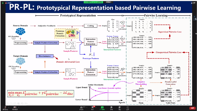Expand the arrow next to chat
Image resolution: width=197 pixels, height=111 pixels.
[x=96, y=107]
